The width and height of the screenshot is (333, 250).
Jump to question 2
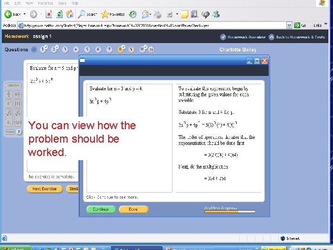[54, 50]
